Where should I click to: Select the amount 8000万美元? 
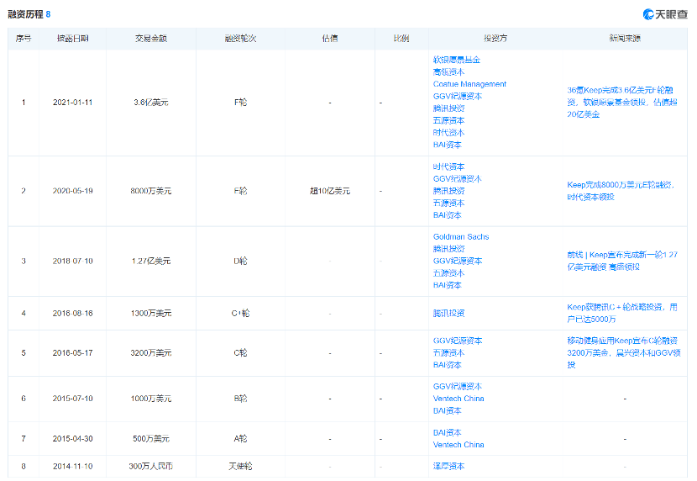point(151,191)
